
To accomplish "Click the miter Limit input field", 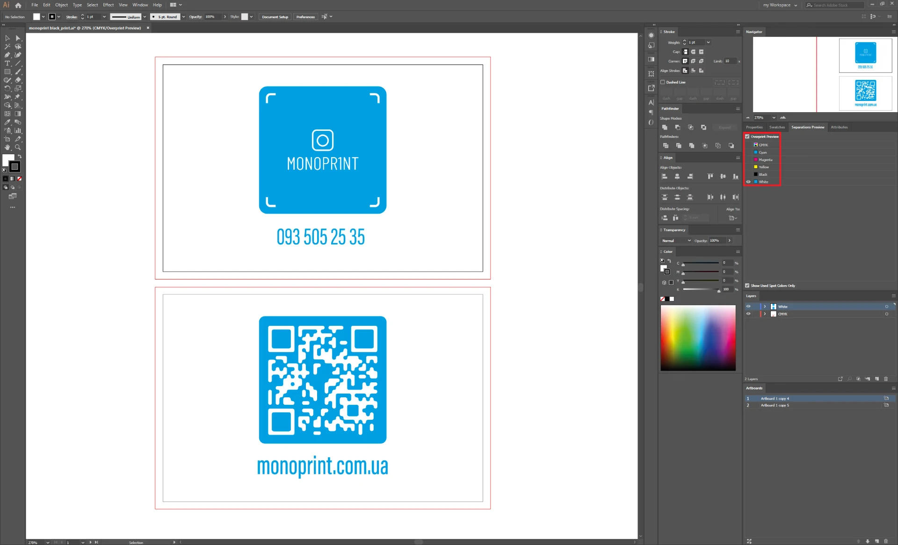I will click(730, 61).
